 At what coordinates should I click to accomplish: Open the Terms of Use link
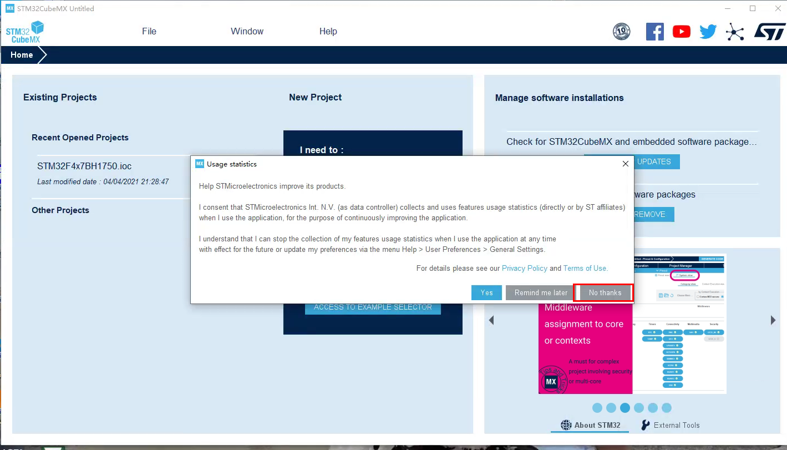585,268
